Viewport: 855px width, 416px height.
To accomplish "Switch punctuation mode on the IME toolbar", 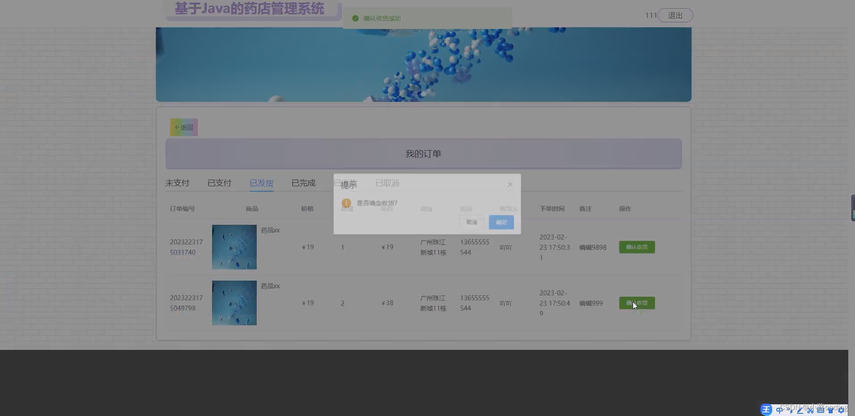I will 790,410.
